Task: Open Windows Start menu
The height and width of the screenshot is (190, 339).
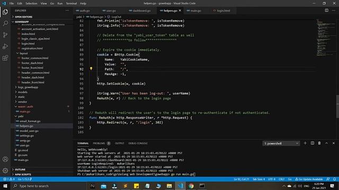Action: (x=5, y=186)
